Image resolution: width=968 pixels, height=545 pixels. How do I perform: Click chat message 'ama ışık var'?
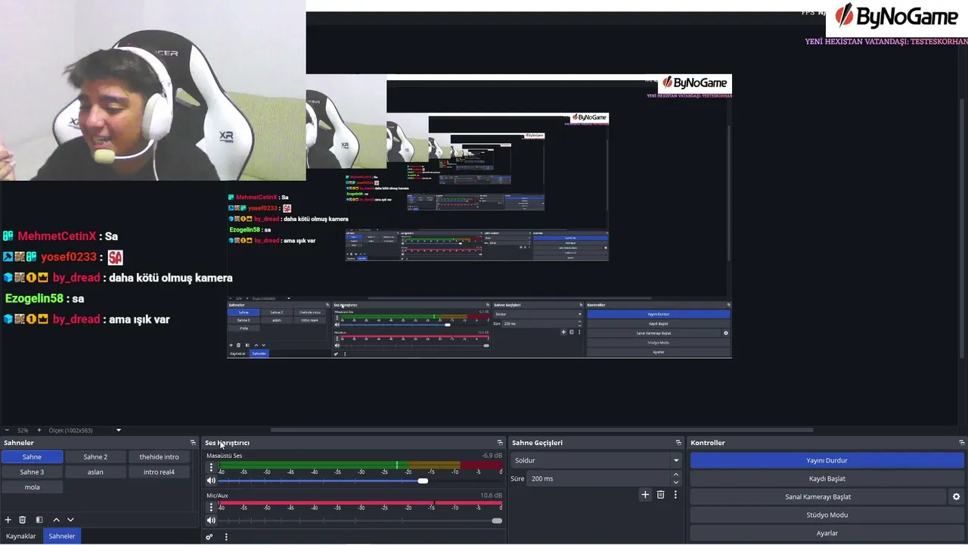[x=139, y=319]
